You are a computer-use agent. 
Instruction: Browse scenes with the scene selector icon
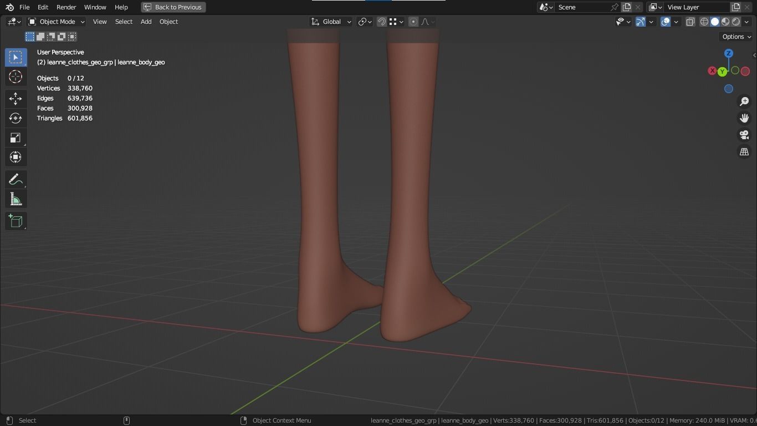point(546,7)
